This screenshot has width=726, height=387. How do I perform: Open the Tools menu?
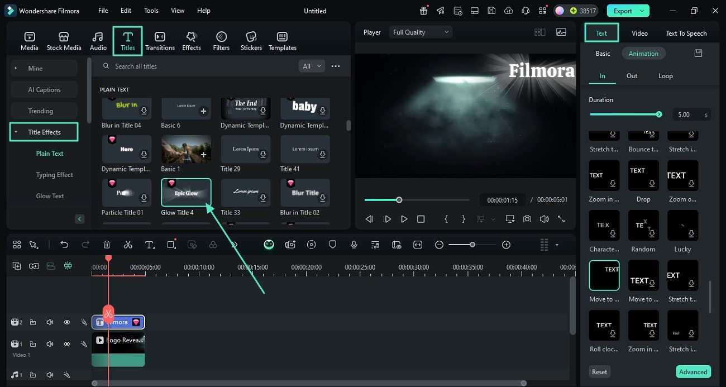(151, 11)
